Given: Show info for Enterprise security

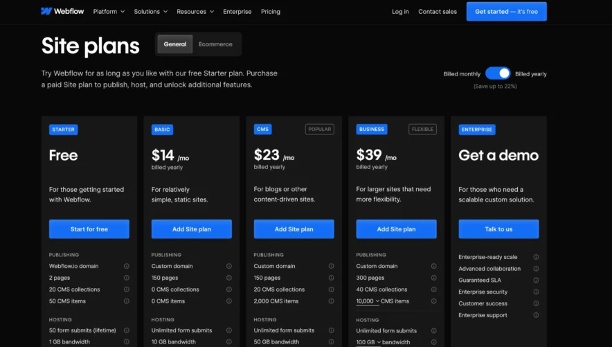Looking at the screenshot, I should coord(536,292).
